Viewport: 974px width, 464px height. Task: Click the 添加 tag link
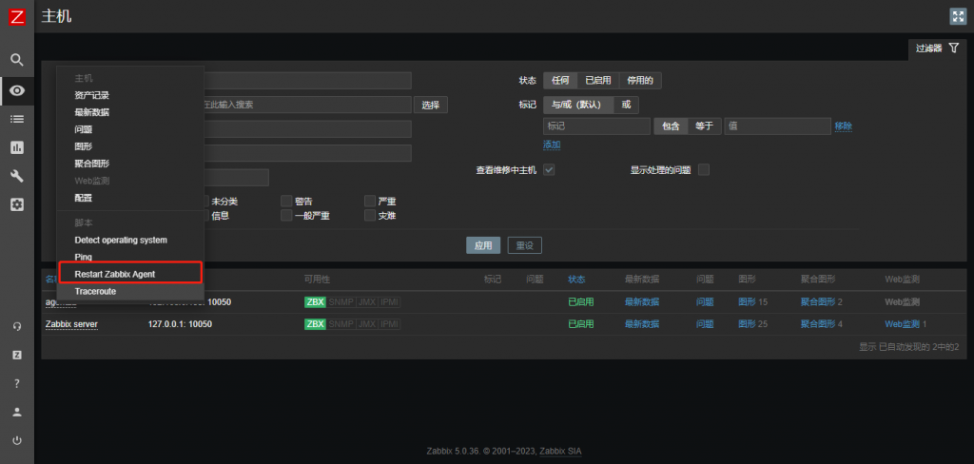552,145
